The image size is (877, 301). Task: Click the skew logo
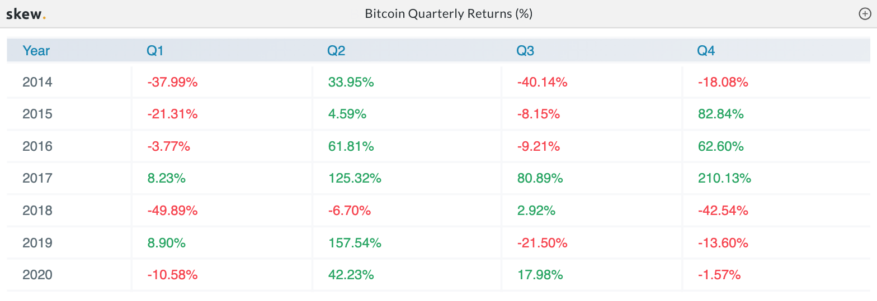point(26,14)
